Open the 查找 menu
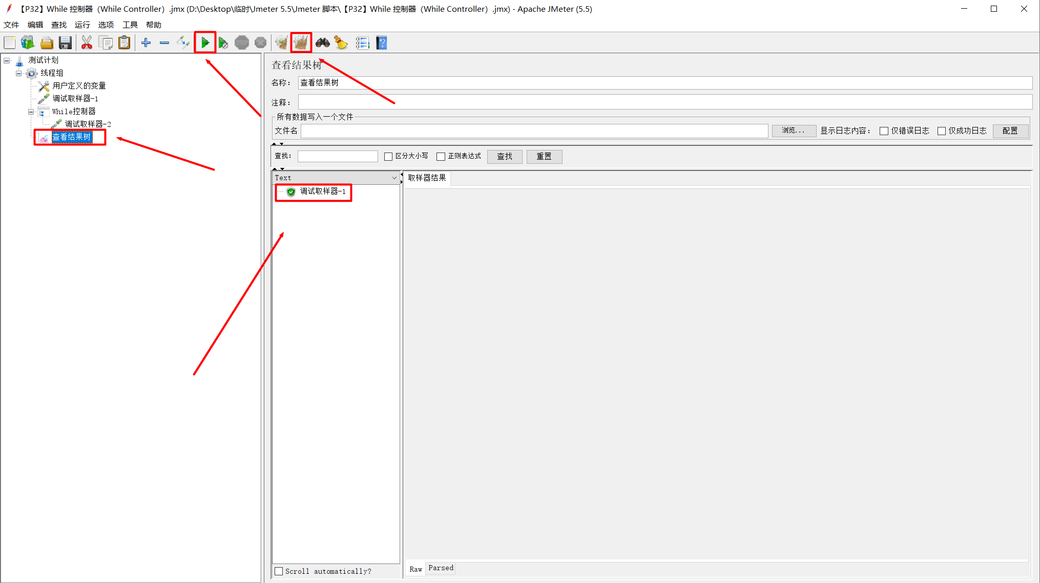The width and height of the screenshot is (1040, 583). click(59, 25)
